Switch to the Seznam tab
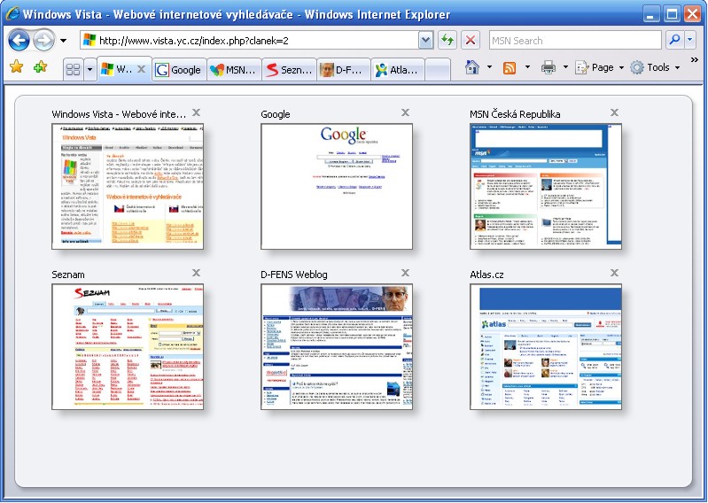This screenshot has width=708, height=503. pyautogui.click(x=290, y=70)
